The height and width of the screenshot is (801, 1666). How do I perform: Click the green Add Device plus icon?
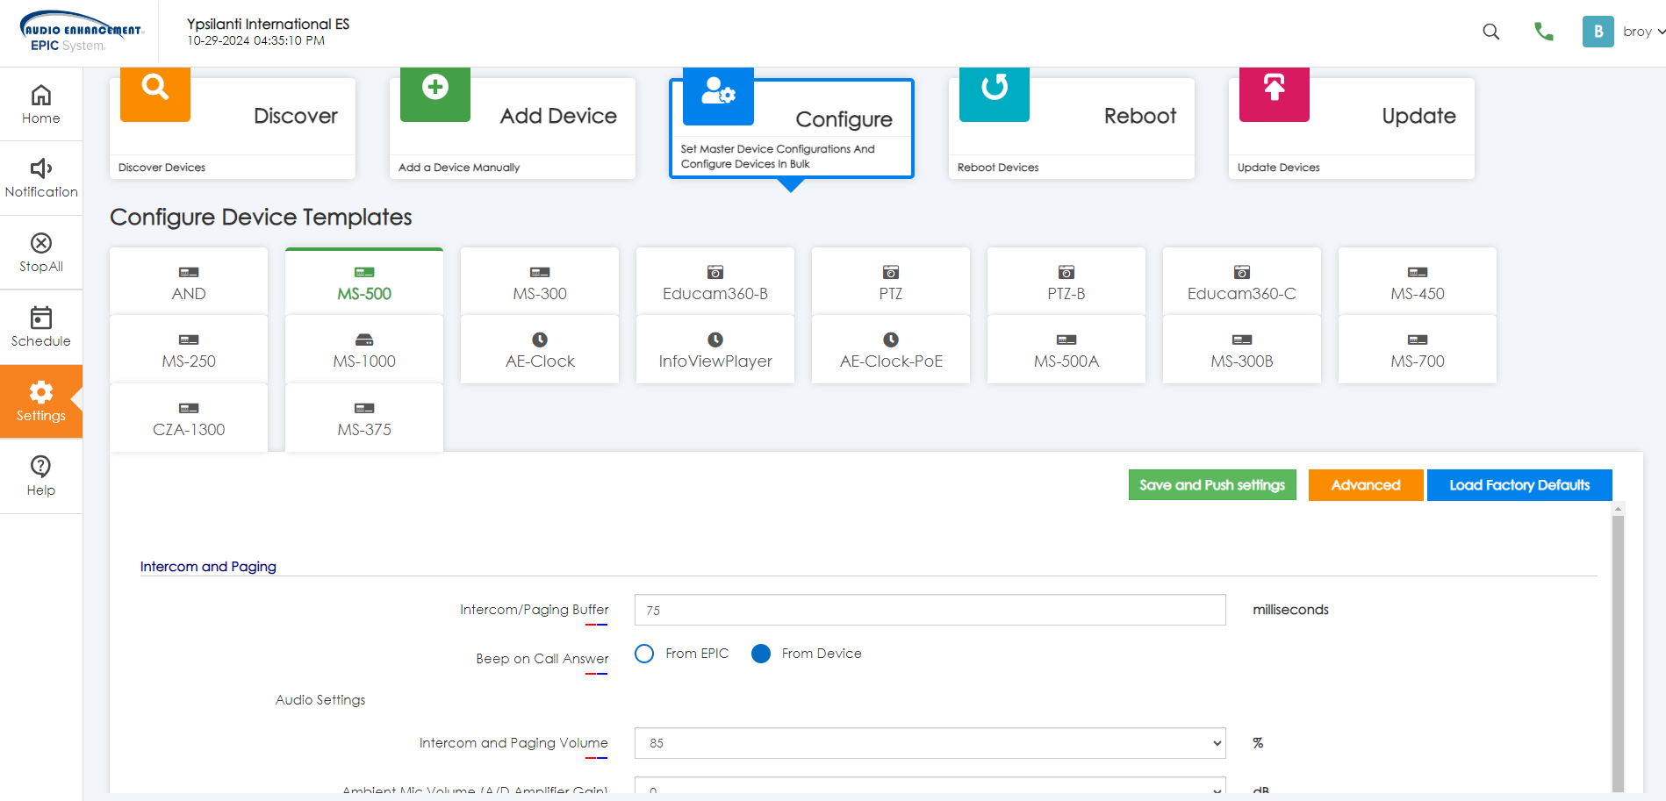click(x=434, y=89)
